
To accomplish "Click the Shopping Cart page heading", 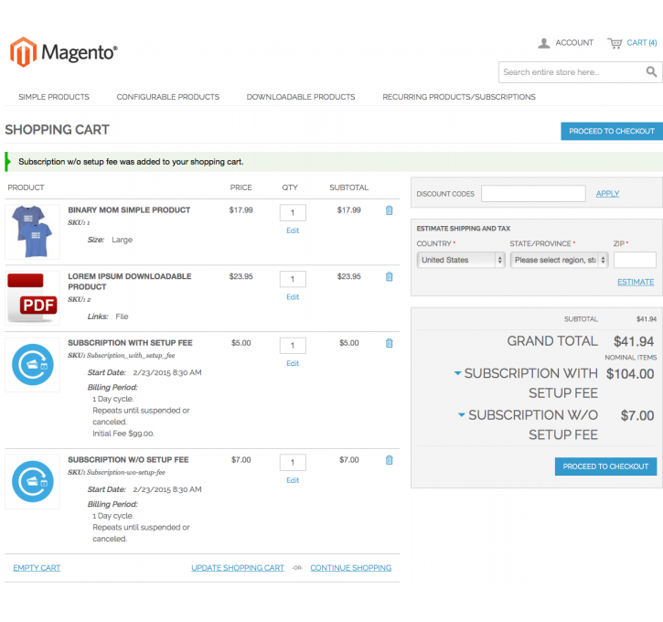I will [57, 129].
